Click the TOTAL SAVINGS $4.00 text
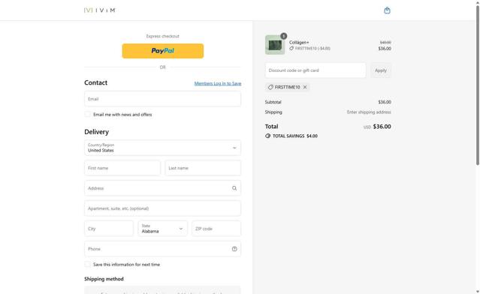The image size is (480, 294). pyautogui.click(x=295, y=136)
